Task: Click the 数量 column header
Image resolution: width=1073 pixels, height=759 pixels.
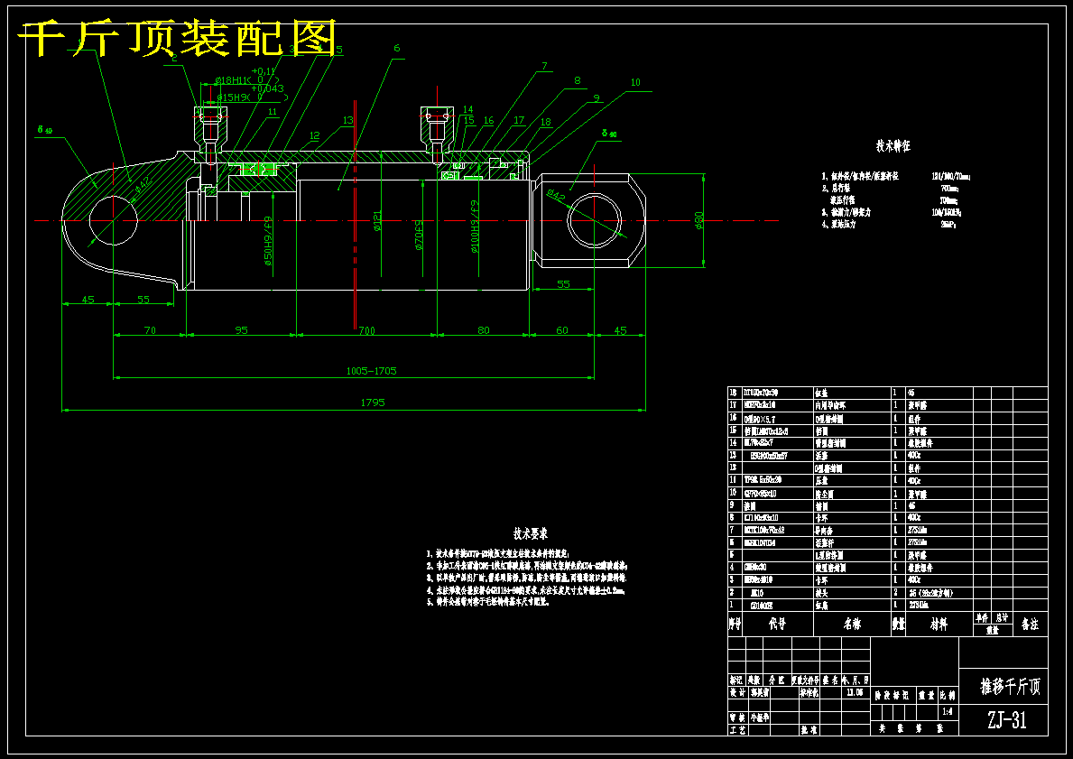Action: (899, 625)
